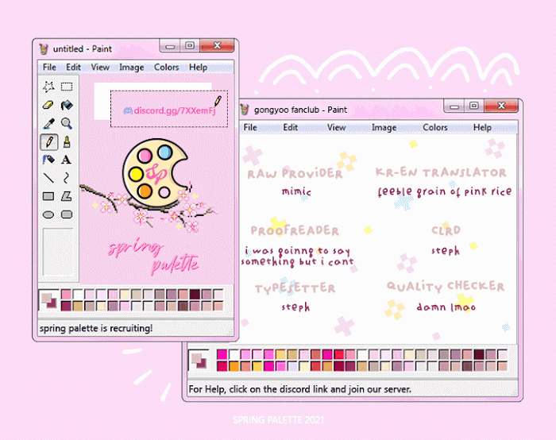Select the Free-Form Select tool
Image resolution: width=556 pixels, height=440 pixels.
[x=48, y=87]
